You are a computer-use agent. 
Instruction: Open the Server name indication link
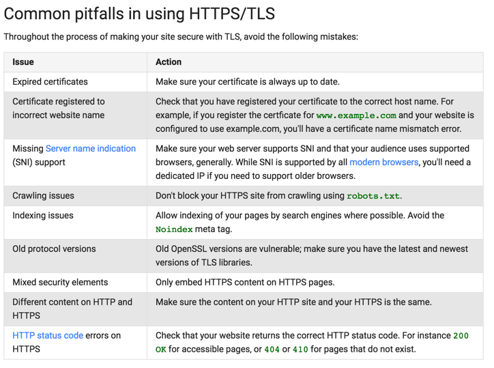90,148
